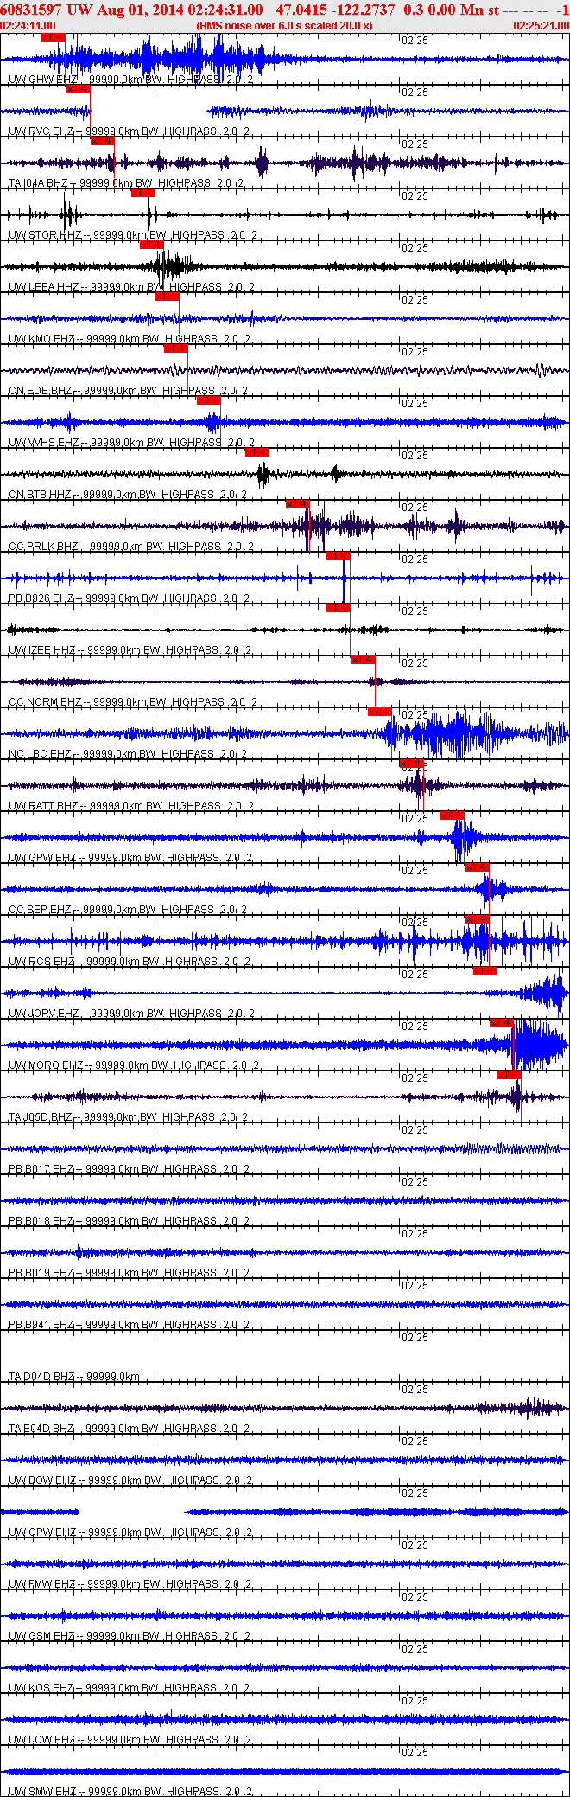
Task: Select the 'UW IZEE HHZ' station label
Action: pos(42,650)
